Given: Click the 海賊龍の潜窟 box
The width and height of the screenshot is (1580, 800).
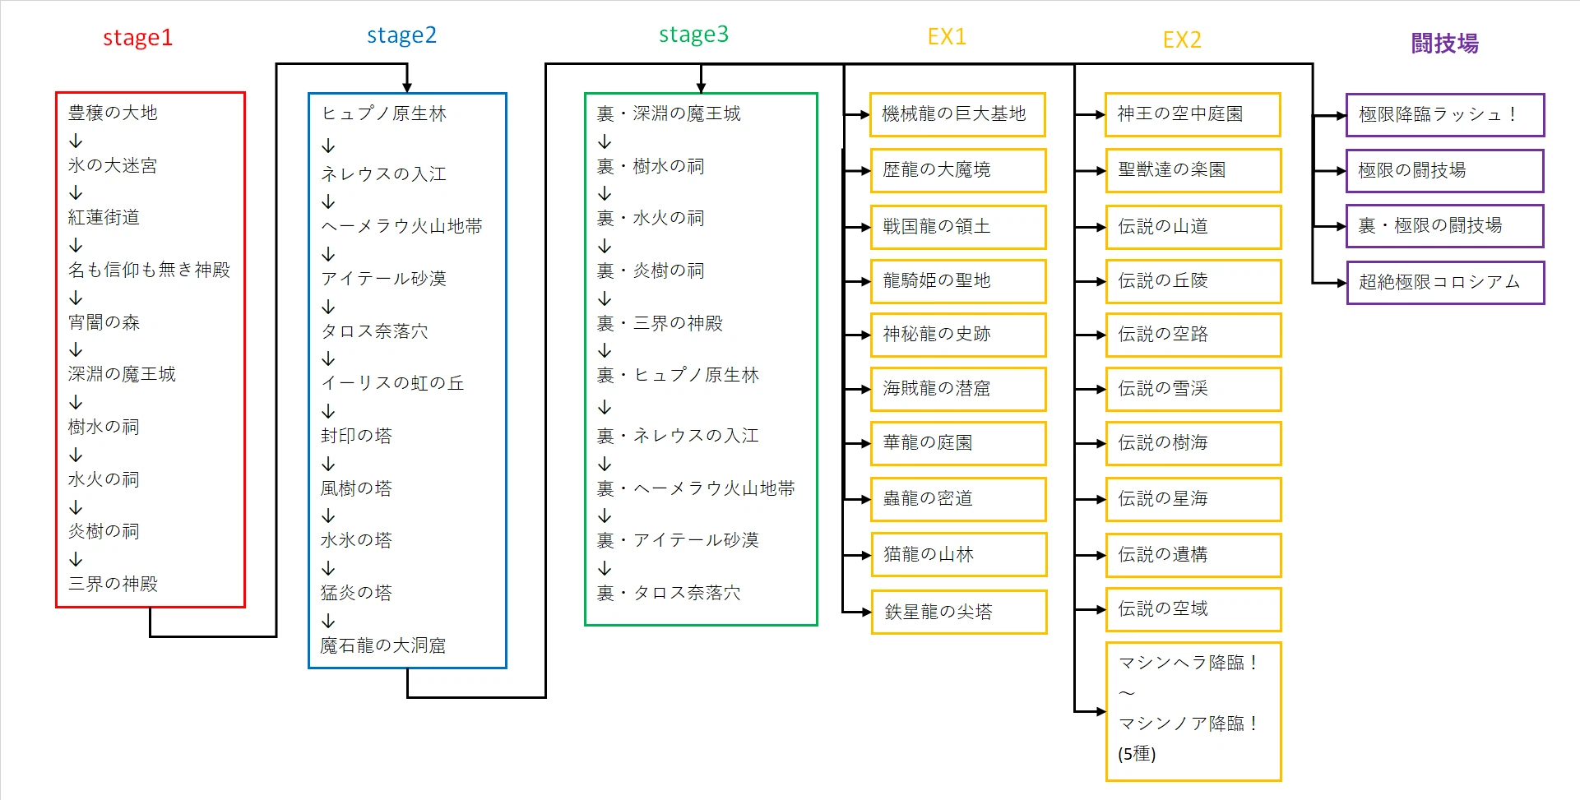Looking at the screenshot, I should coord(957,389).
